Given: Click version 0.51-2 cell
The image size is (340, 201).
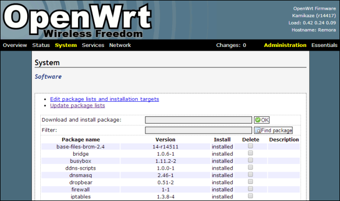Looking at the screenshot, I should pos(166,182).
